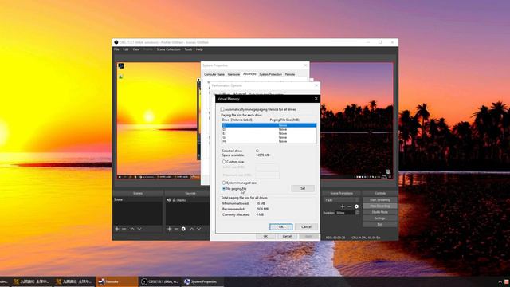
Task: Close the System Properties window
Action: click(305, 65)
